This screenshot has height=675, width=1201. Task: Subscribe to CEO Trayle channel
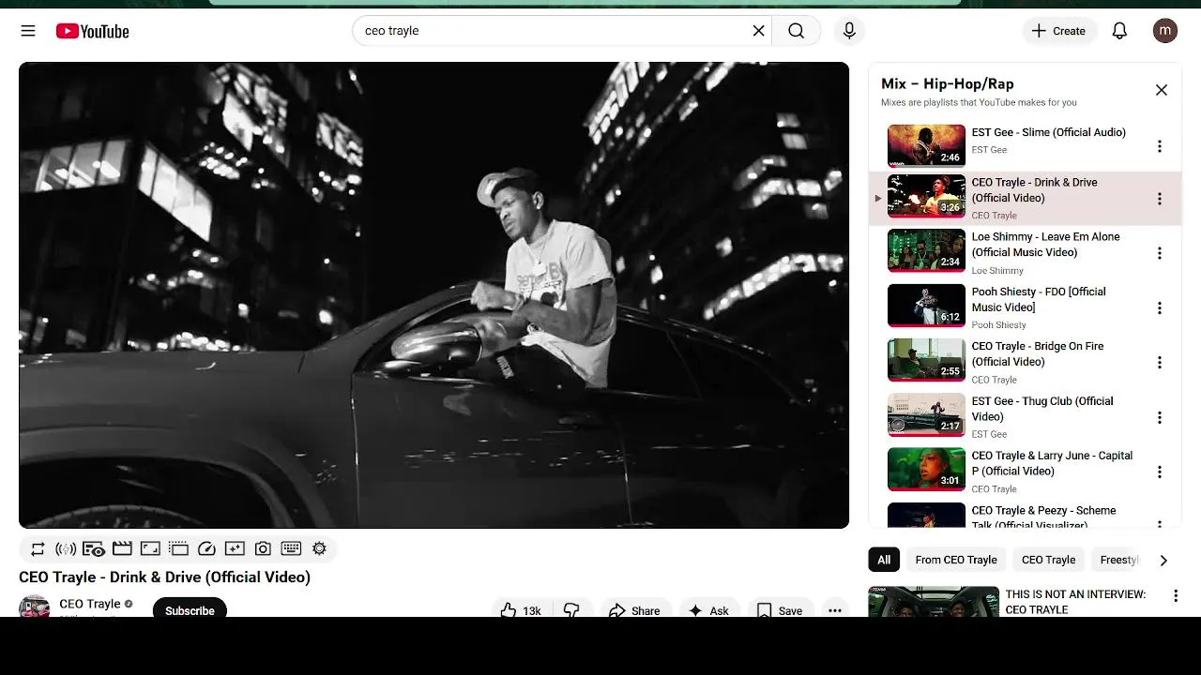pyautogui.click(x=190, y=607)
